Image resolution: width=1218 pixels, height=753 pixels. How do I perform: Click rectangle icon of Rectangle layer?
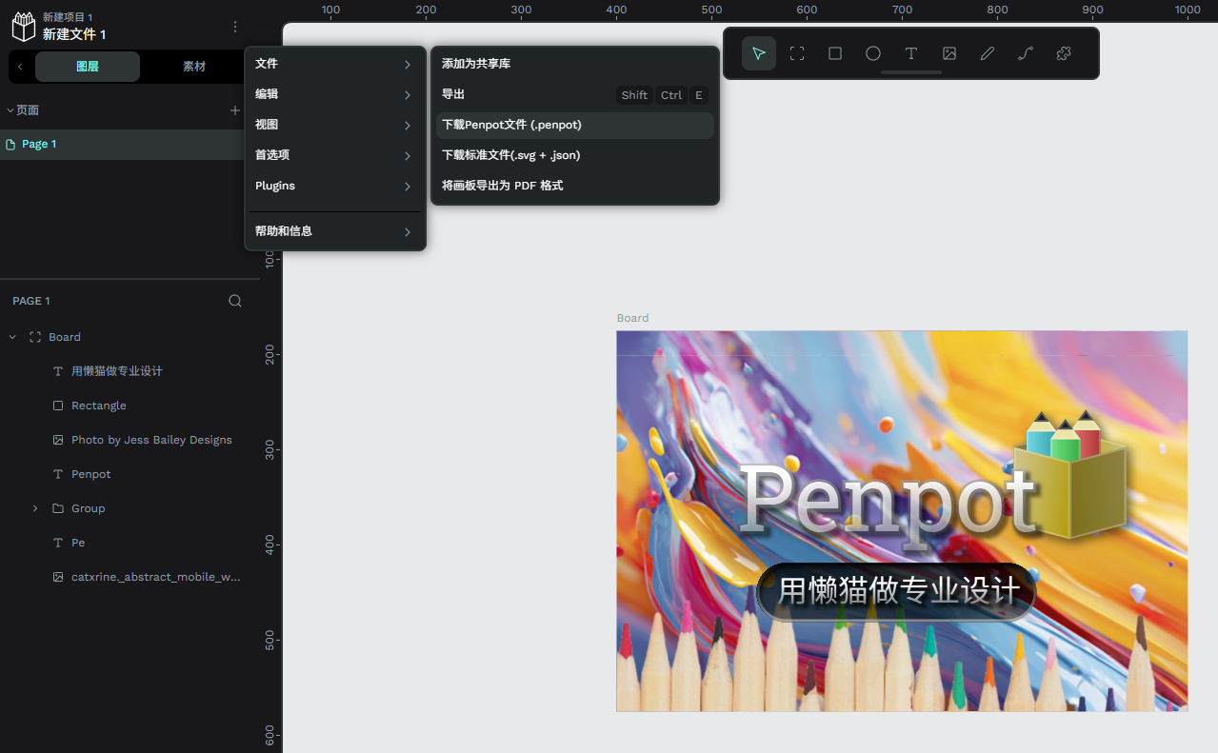point(58,406)
